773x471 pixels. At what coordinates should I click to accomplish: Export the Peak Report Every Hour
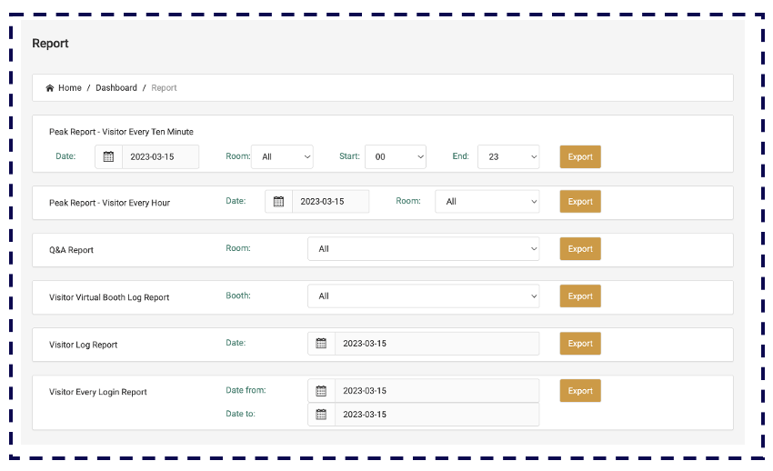[580, 202]
